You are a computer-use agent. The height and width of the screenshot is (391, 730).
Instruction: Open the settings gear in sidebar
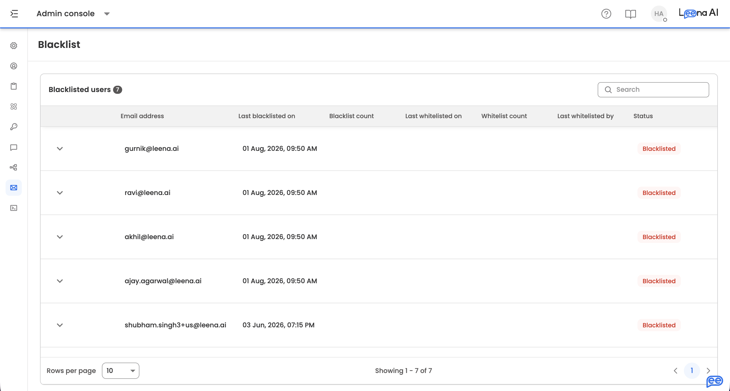click(14, 46)
